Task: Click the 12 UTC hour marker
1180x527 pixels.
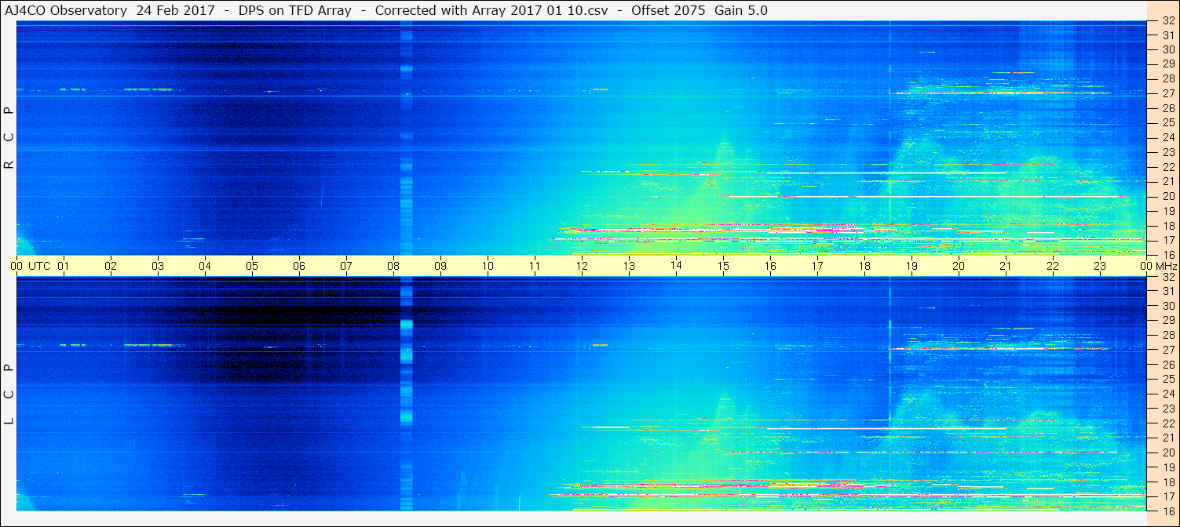Action: [x=582, y=266]
